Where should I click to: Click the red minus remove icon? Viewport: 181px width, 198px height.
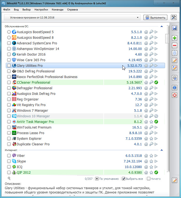[175, 45]
